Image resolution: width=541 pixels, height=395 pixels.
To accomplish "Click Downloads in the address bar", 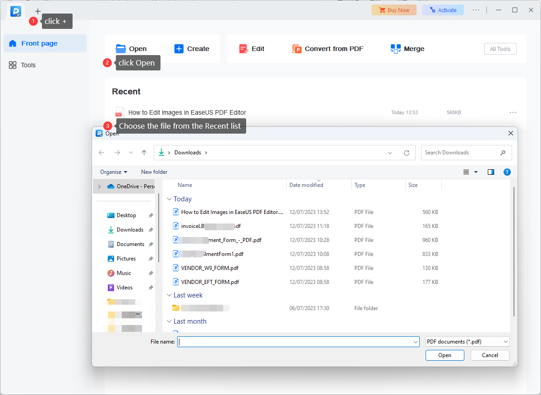I will pos(188,153).
